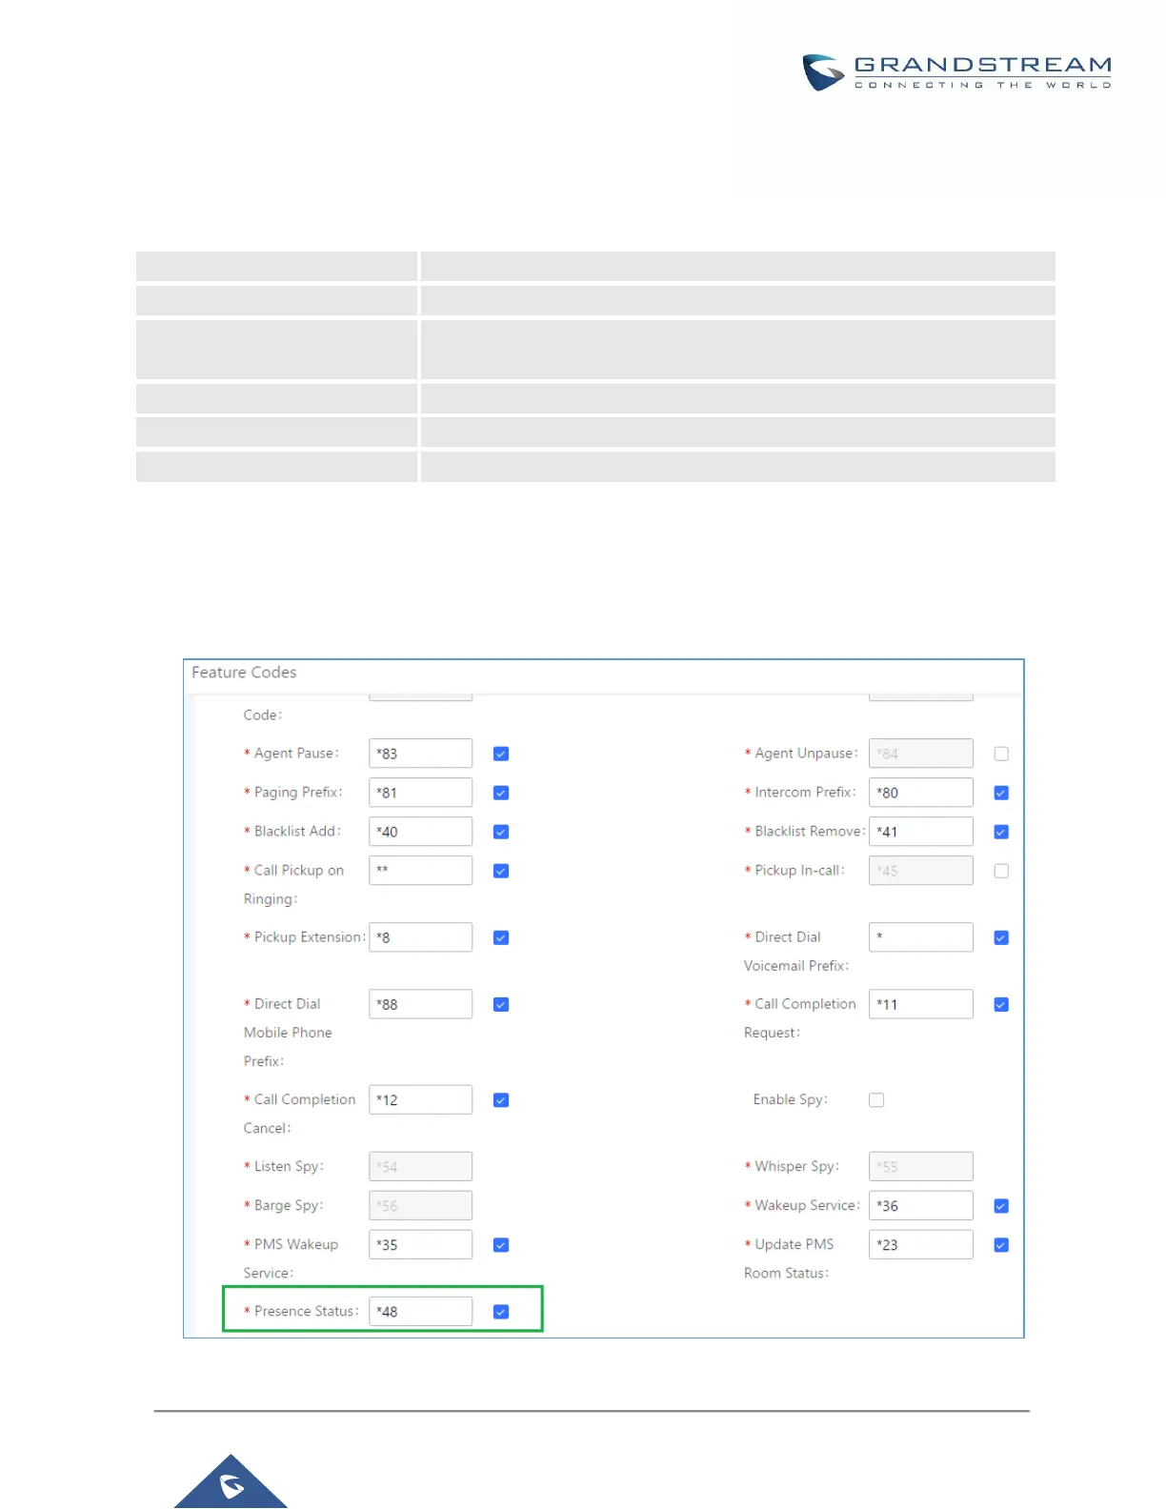Screen dimensions: 1166x1509
Task: Click the Feature Codes panel title
Action: click(244, 672)
